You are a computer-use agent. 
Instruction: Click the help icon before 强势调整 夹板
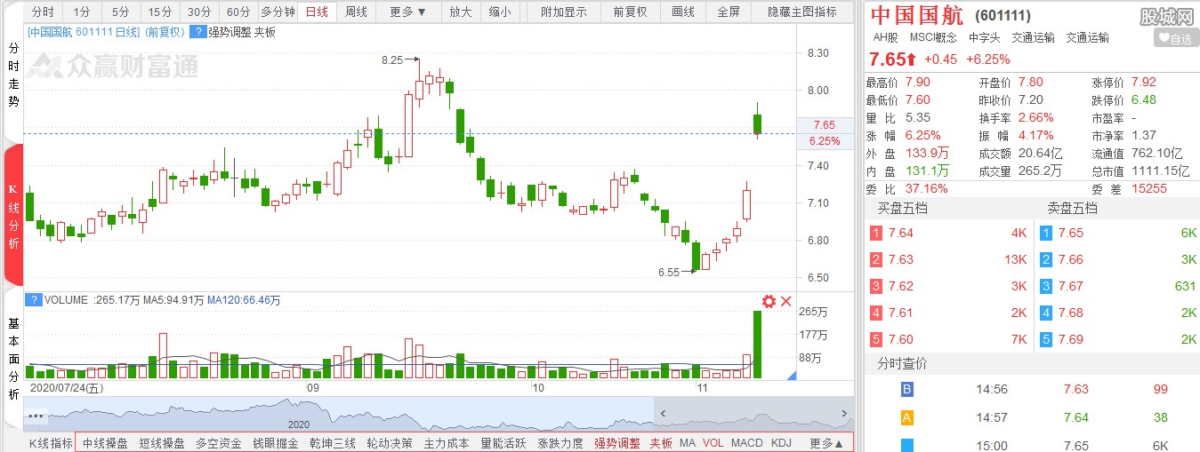tap(197, 32)
